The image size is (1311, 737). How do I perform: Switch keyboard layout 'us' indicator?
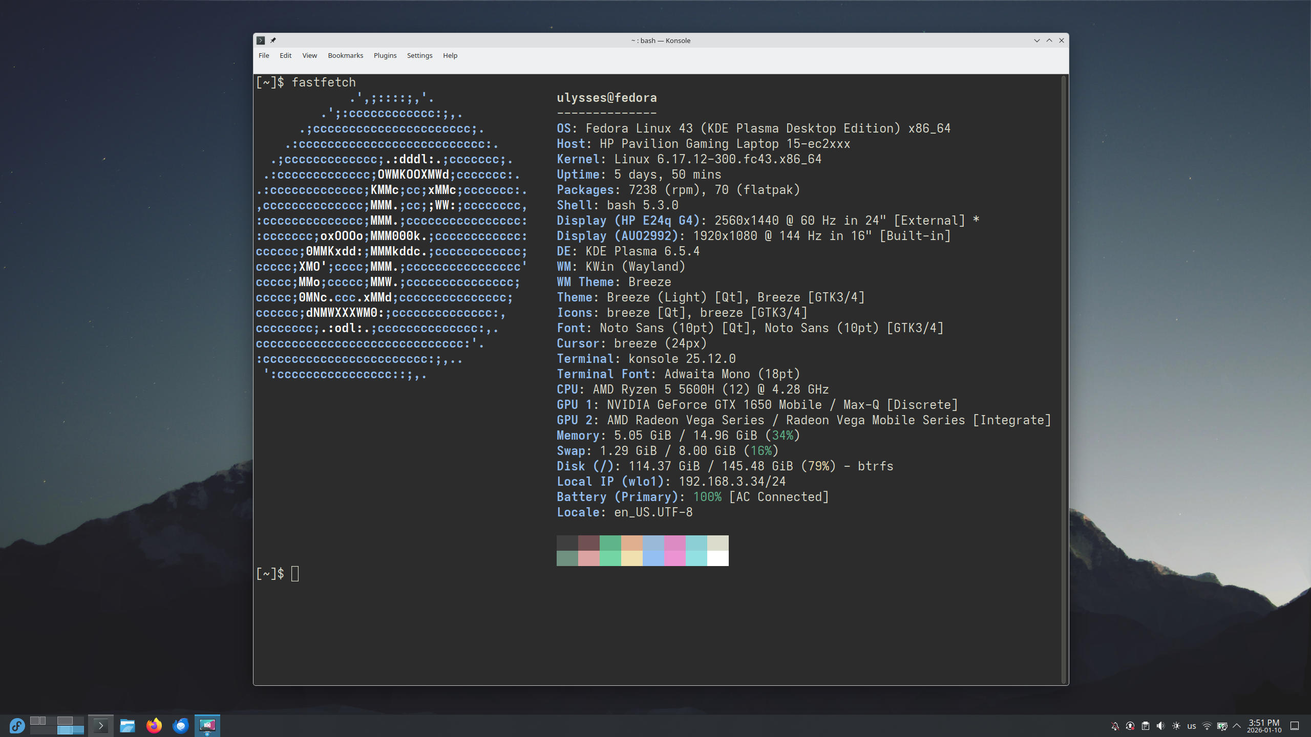[1192, 726]
